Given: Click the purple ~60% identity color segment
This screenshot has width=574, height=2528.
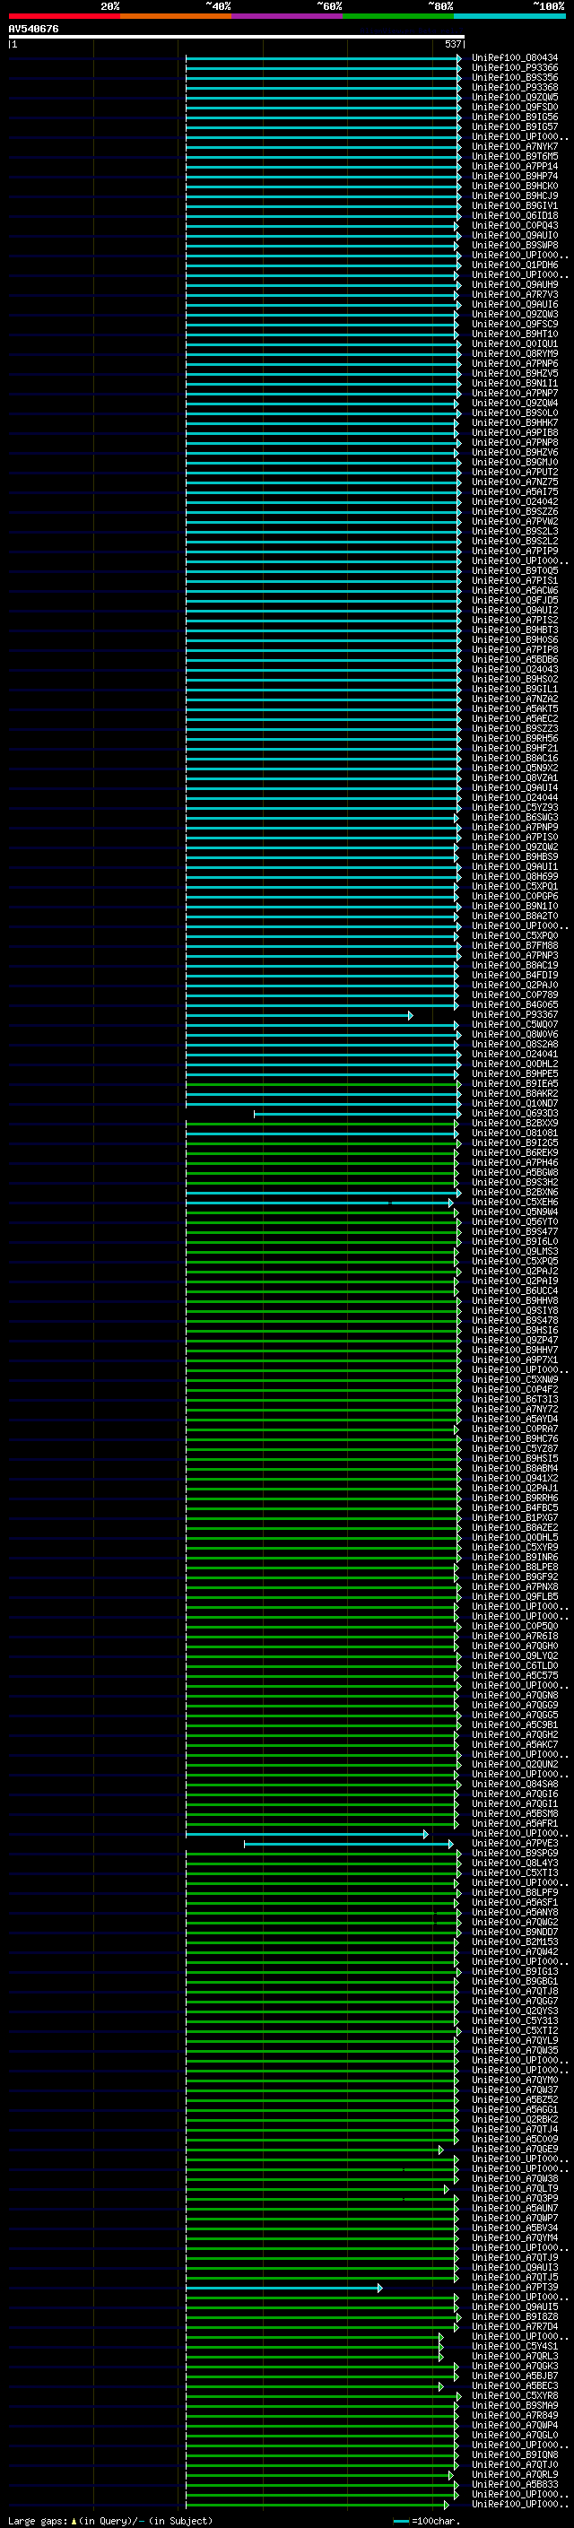Looking at the screenshot, I should [x=288, y=16].
